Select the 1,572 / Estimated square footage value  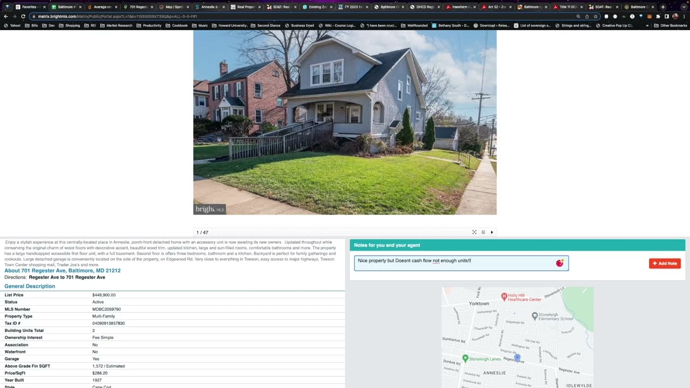tap(108, 366)
